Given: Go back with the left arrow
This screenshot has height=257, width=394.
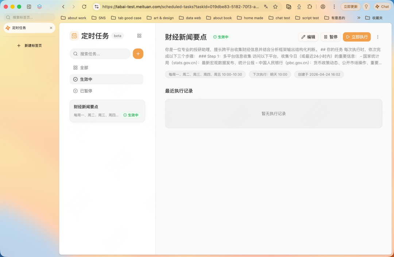Looking at the screenshot, I should pyautogui.click(x=63, y=7).
